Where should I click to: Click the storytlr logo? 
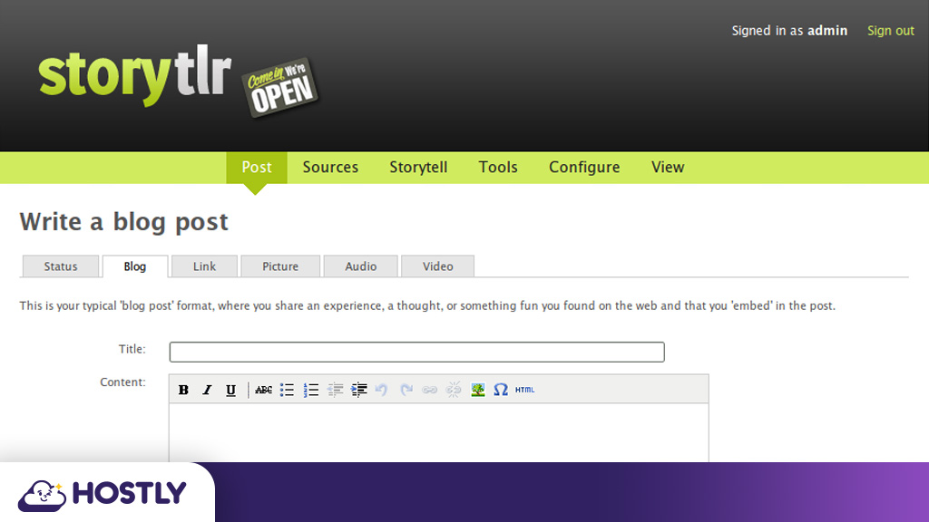135,78
